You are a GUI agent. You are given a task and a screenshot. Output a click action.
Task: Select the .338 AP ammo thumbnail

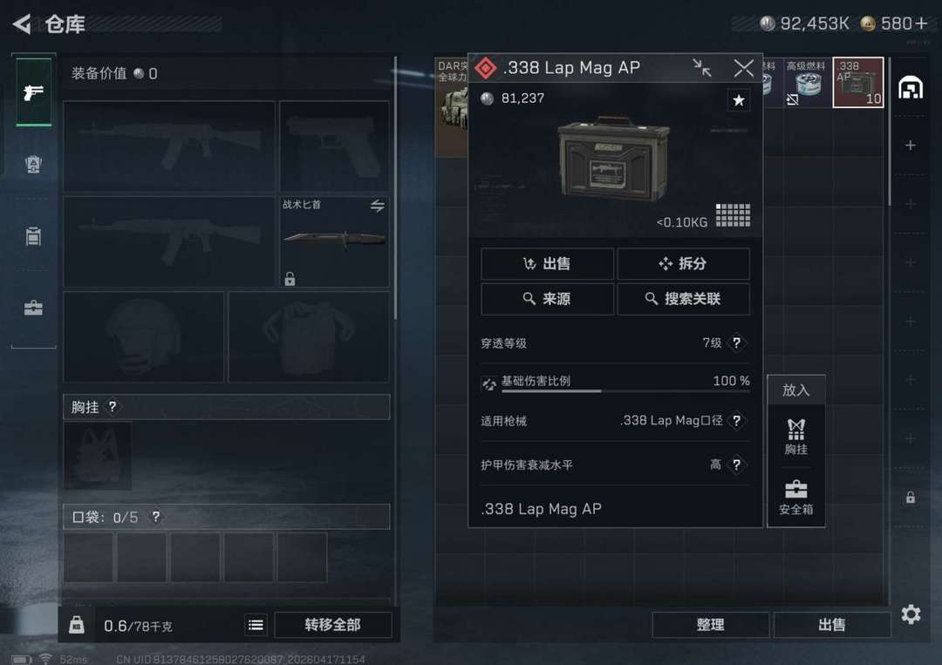(858, 82)
